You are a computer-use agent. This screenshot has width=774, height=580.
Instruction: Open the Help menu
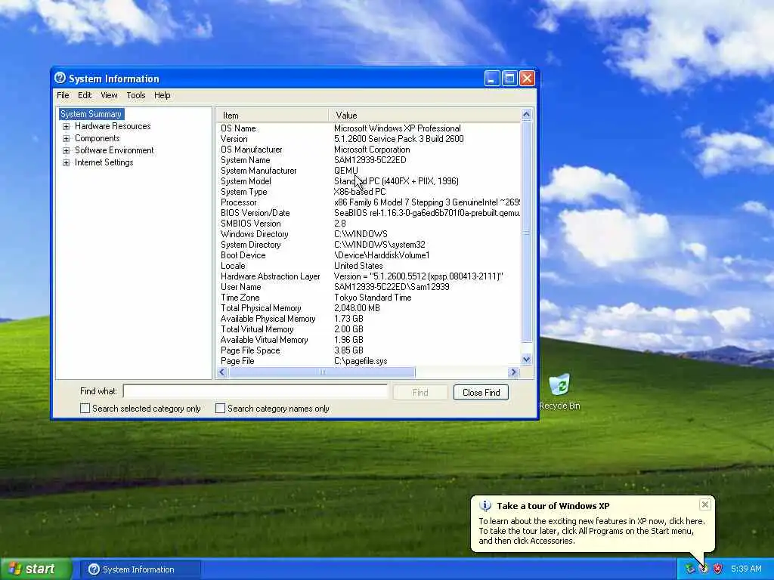tap(162, 95)
